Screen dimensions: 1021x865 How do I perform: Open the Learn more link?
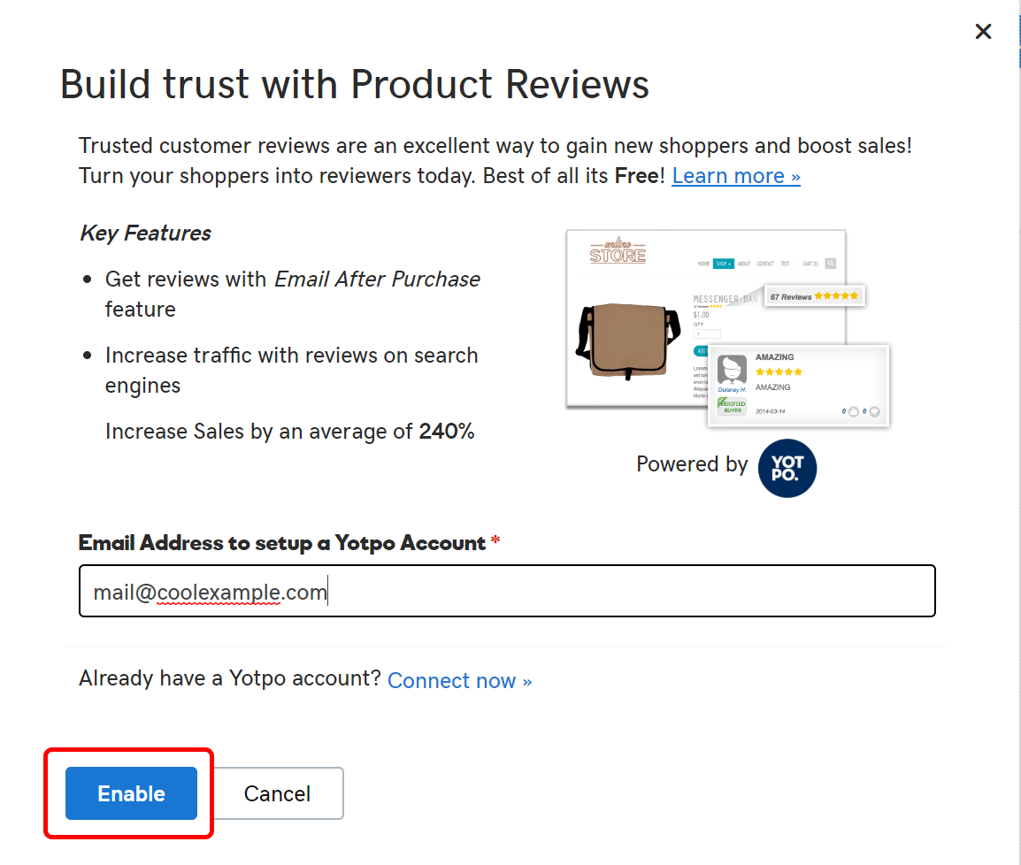point(736,176)
